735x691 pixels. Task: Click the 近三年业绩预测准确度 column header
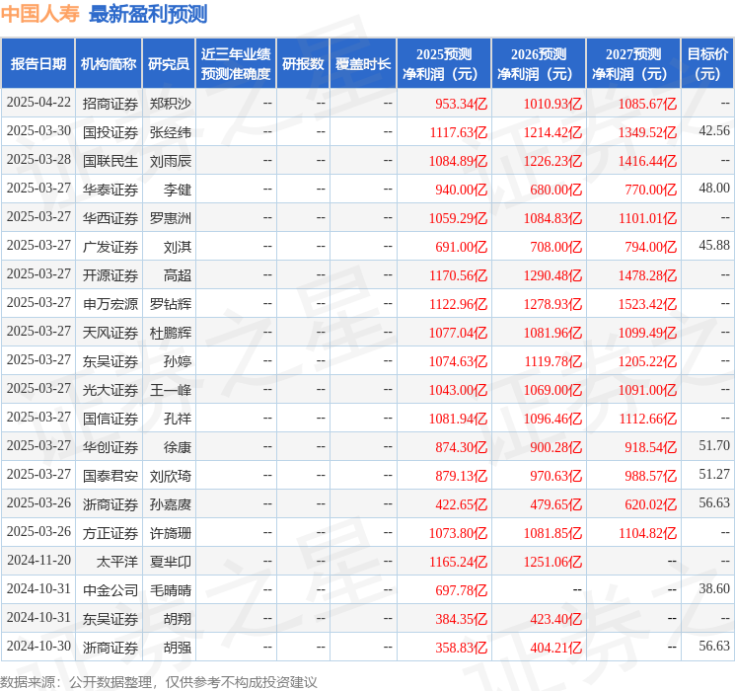[x=236, y=64]
